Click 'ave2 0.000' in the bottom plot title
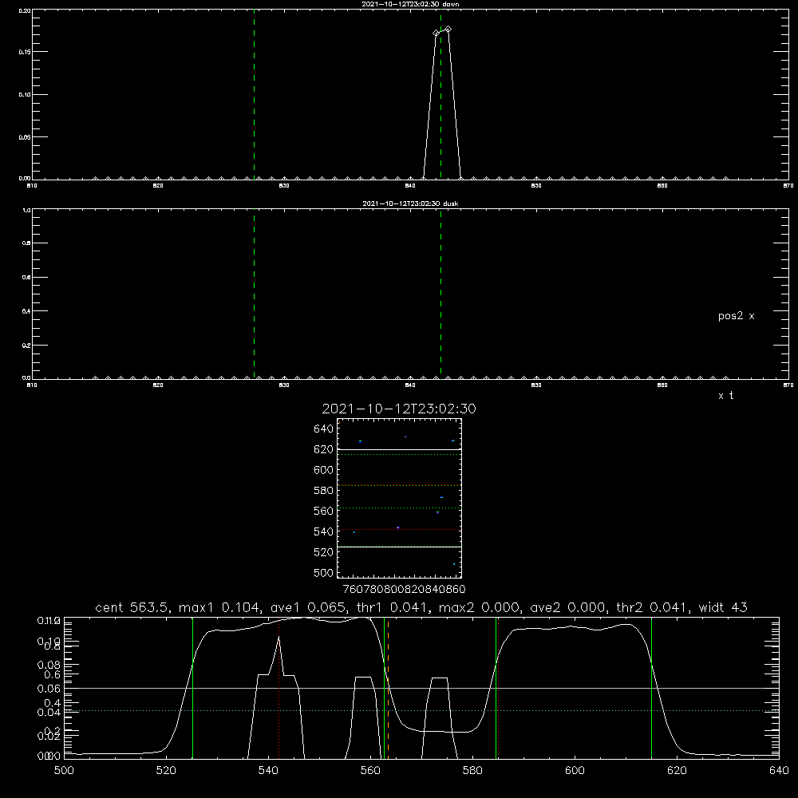The width and height of the screenshot is (798, 798). coord(568,607)
